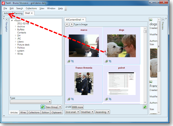This screenshot has width=173, height=126.
Task: Click the image type icon above France preview
Action: click(x=151, y=82)
